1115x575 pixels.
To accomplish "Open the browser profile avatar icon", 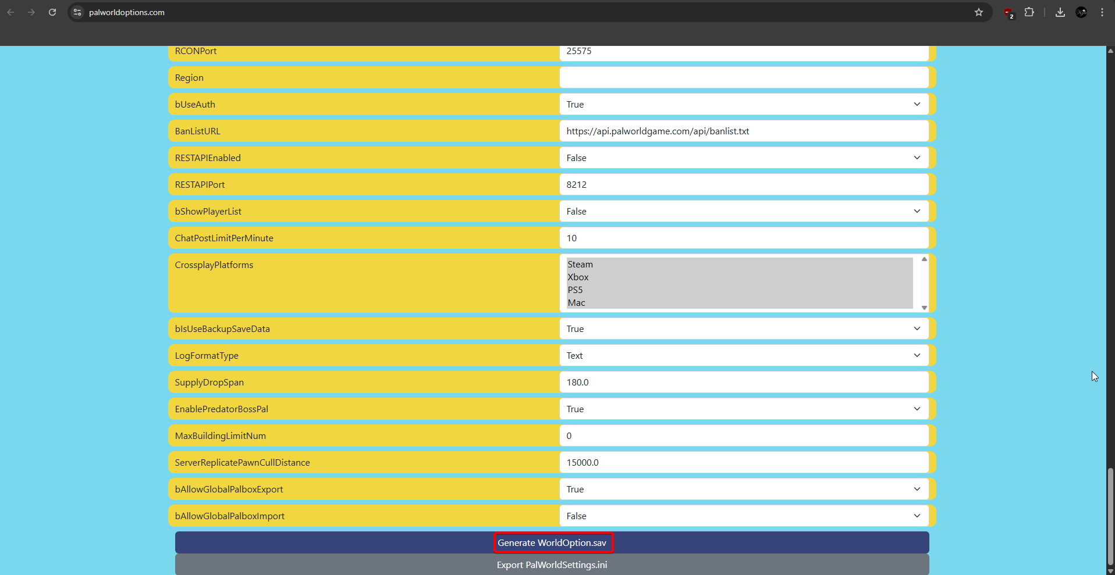I will (1081, 12).
